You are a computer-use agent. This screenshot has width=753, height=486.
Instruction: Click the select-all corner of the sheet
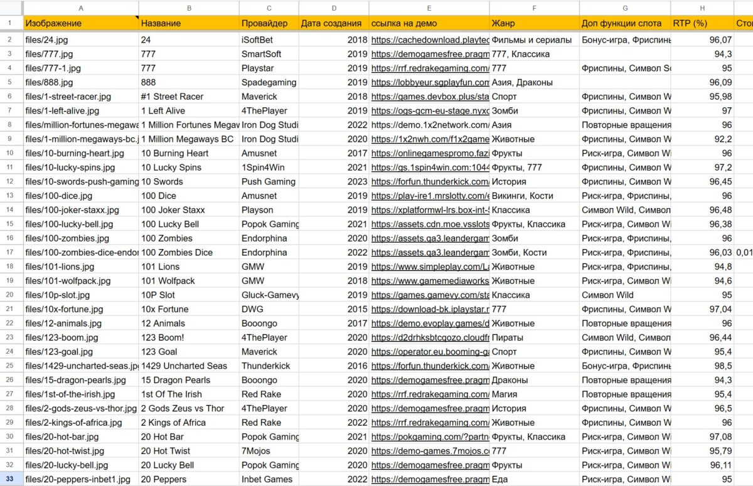[x=11, y=8]
